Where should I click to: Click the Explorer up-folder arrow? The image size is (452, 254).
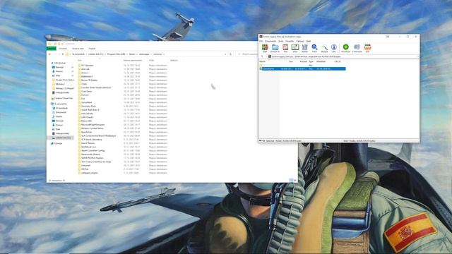pos(63,54)
